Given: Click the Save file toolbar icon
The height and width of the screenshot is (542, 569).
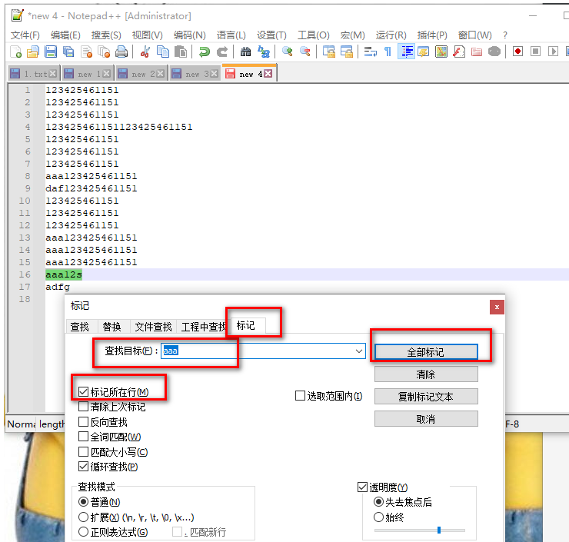Looking at the screenshot, I should pyautogui.click(x=51, y=52).
